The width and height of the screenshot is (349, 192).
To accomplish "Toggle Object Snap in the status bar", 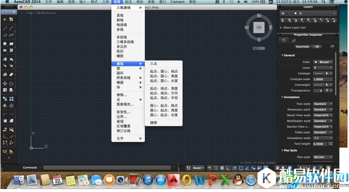I will click(240, 168).
